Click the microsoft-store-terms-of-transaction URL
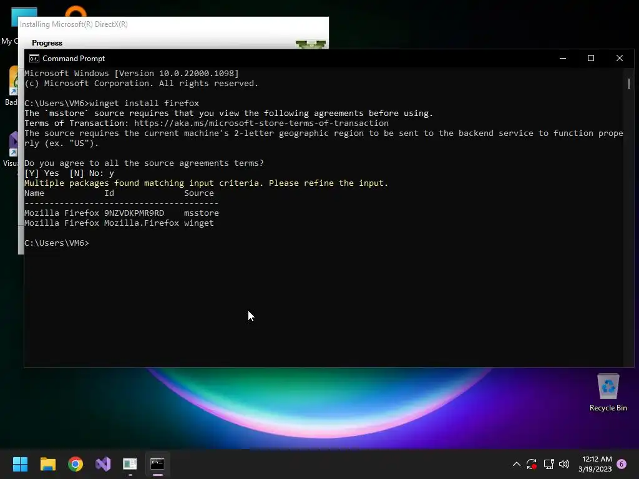Image resolution: width=639 pixels, height=479 pixels. click(x=261, y=123)
